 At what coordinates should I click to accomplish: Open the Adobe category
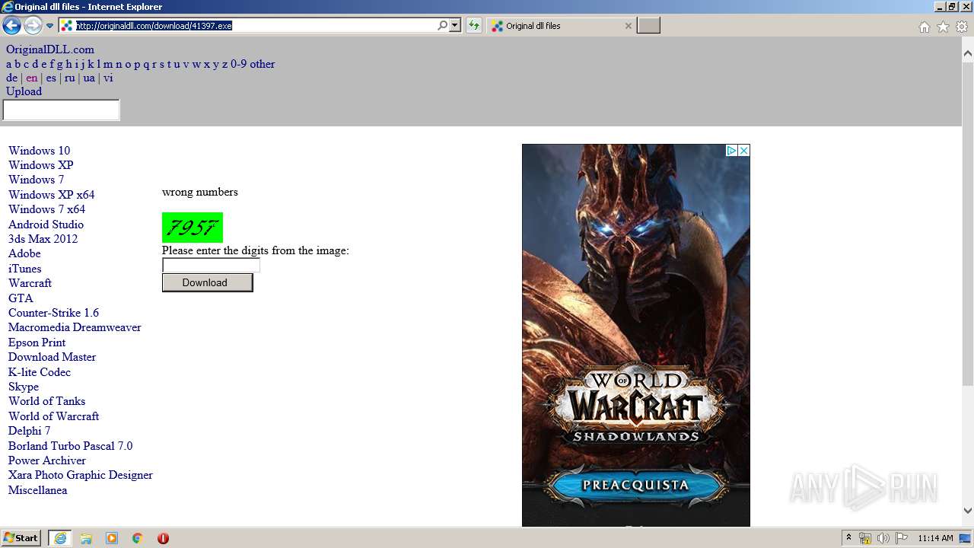coord(24,253)
